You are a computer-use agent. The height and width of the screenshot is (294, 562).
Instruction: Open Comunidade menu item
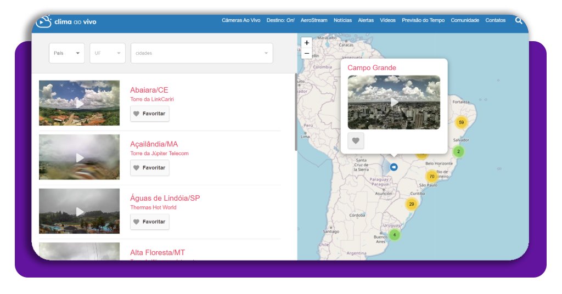[465, 20]
